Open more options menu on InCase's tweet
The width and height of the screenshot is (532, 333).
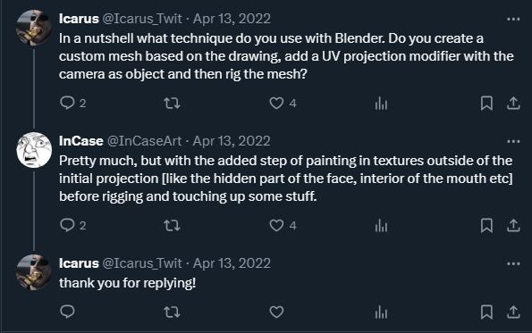click(x=513, y=141)
